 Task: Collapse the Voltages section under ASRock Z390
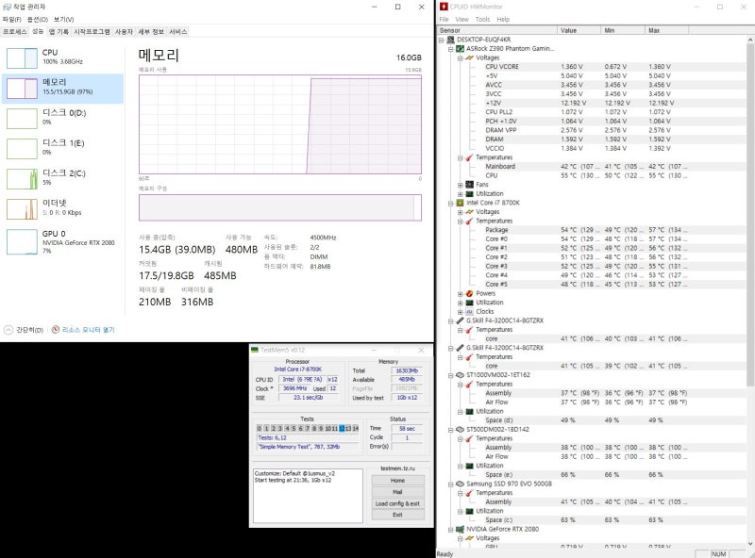click(460, 57)
